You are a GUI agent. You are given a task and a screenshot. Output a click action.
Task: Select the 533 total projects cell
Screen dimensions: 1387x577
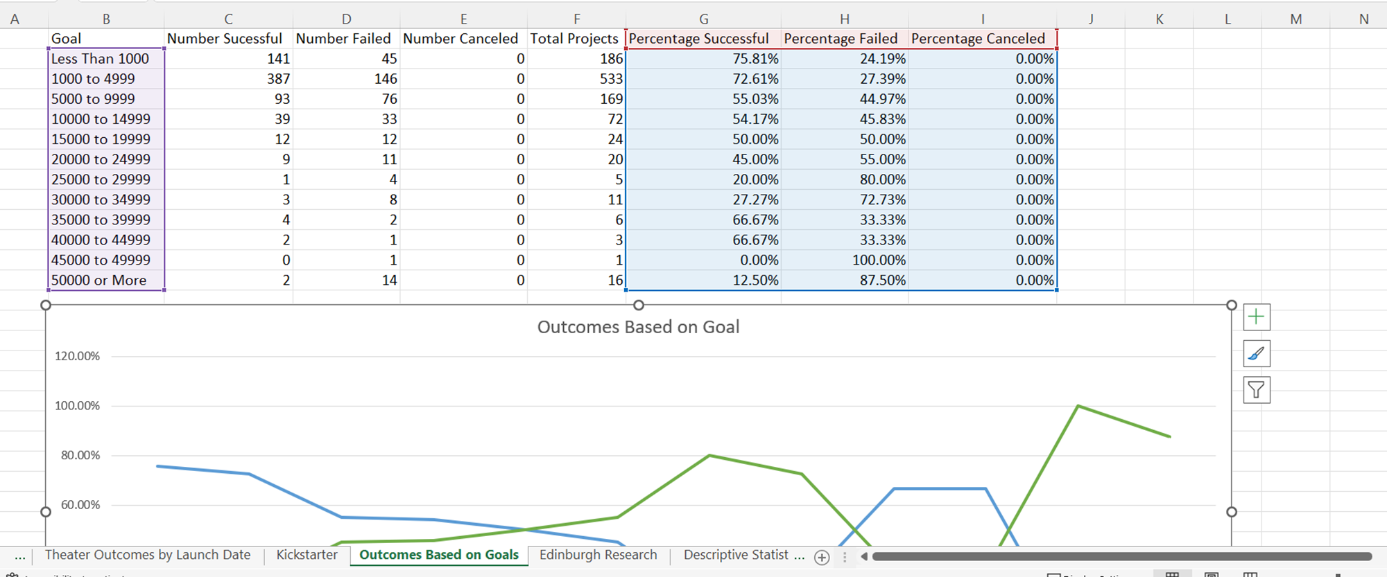(576, 79)
